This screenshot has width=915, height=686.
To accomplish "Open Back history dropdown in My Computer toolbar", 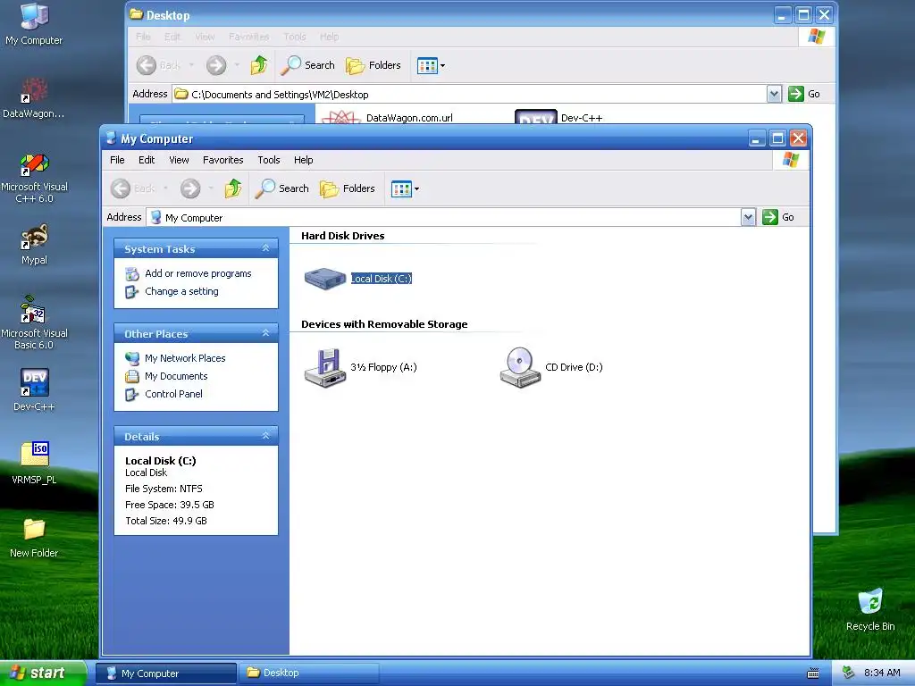I will [x=165, y=188].
